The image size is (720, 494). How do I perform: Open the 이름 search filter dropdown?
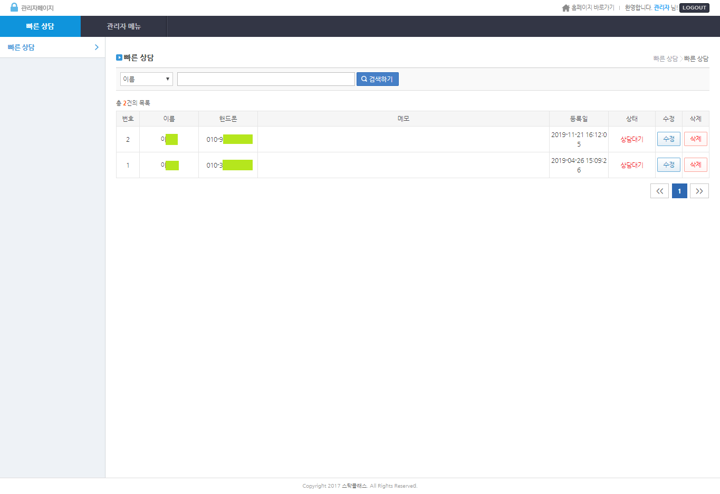tap(147, 79)
